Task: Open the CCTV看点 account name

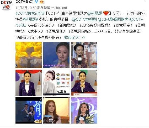Action: pyautogui.click(x=24, y=2)
